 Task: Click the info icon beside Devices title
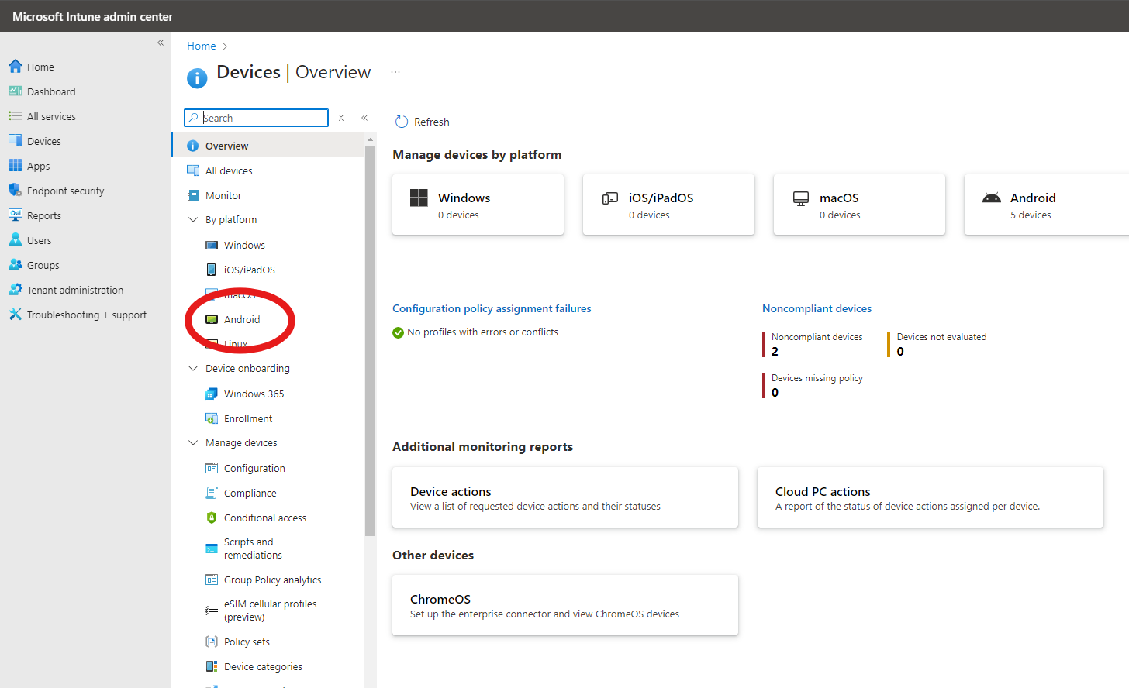point(197,77)
